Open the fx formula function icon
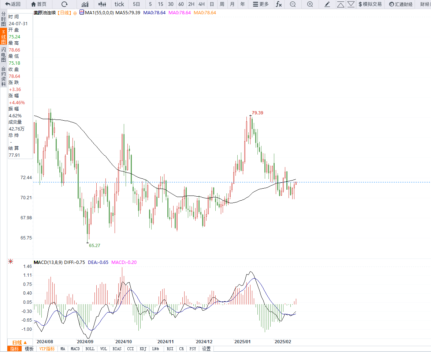Viewport: 431px width, 352px height. [279, 4]
